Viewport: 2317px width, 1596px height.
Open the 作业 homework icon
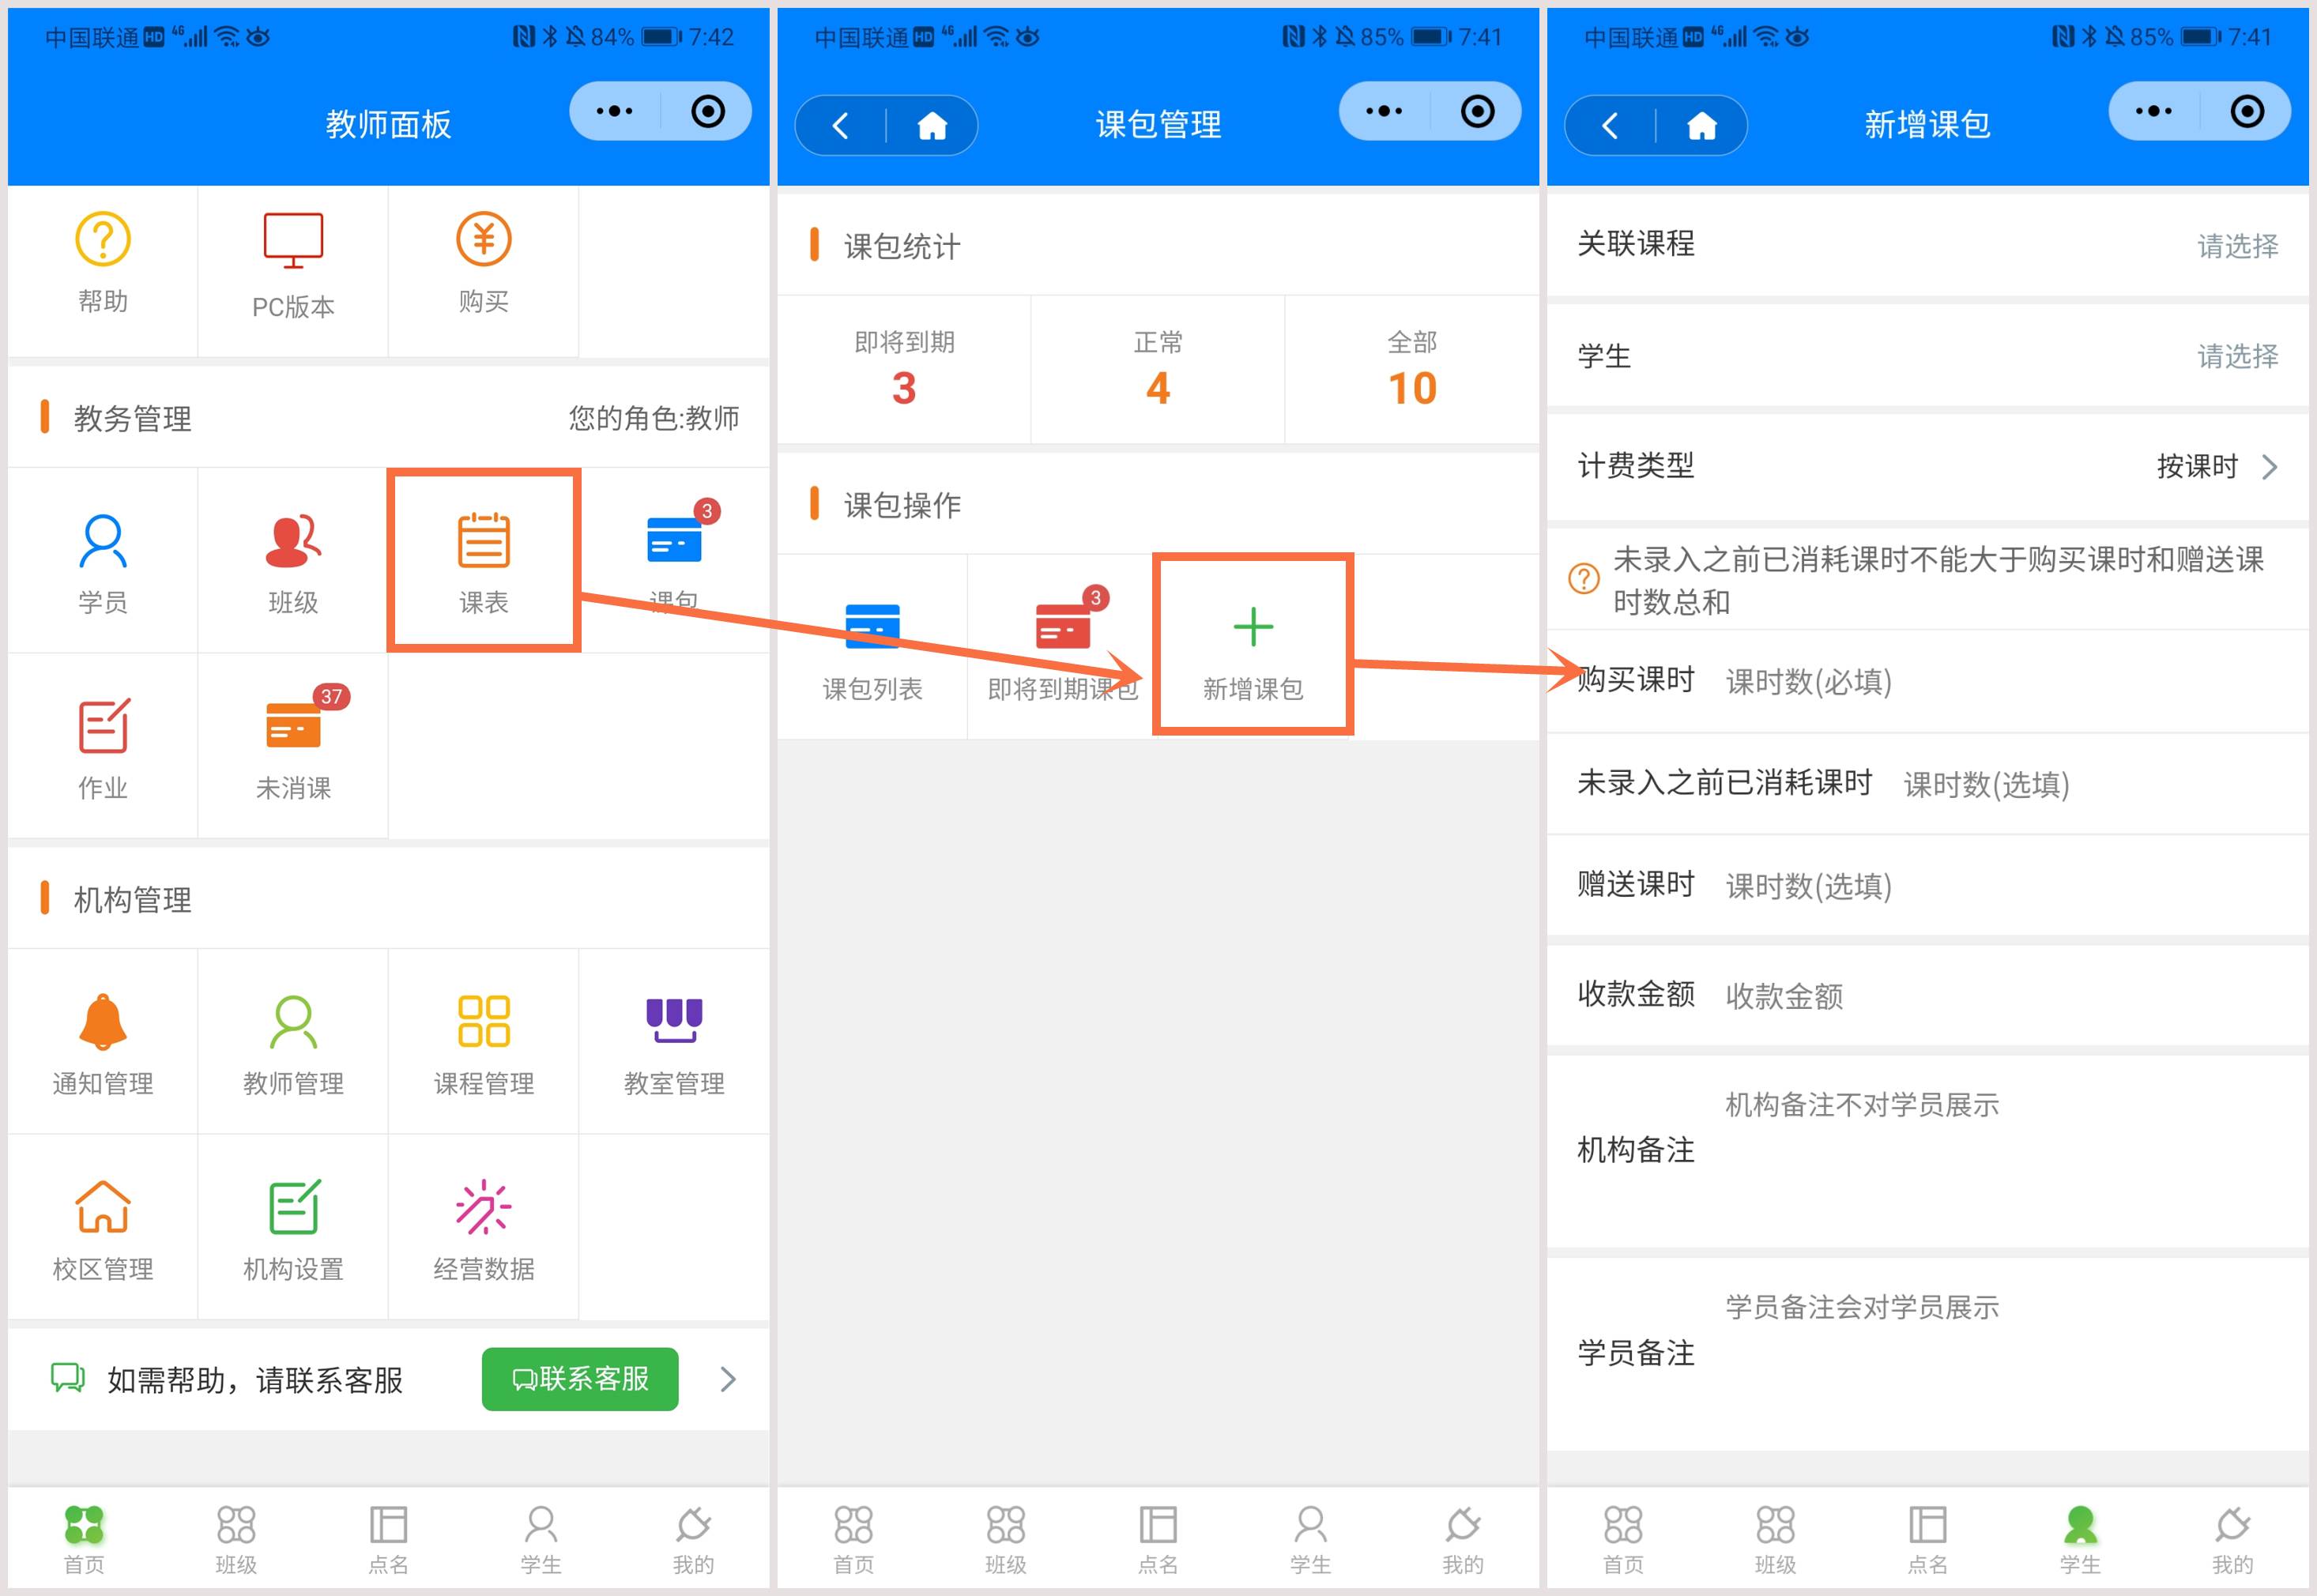tap(103, 726)
